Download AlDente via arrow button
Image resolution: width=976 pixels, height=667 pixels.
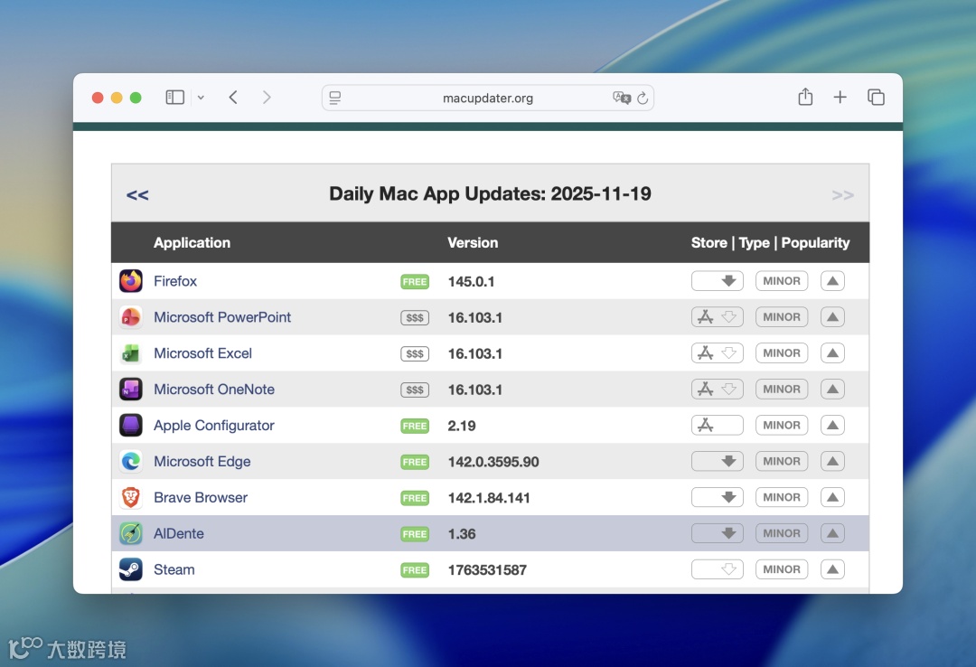click(x=717, y=534)
